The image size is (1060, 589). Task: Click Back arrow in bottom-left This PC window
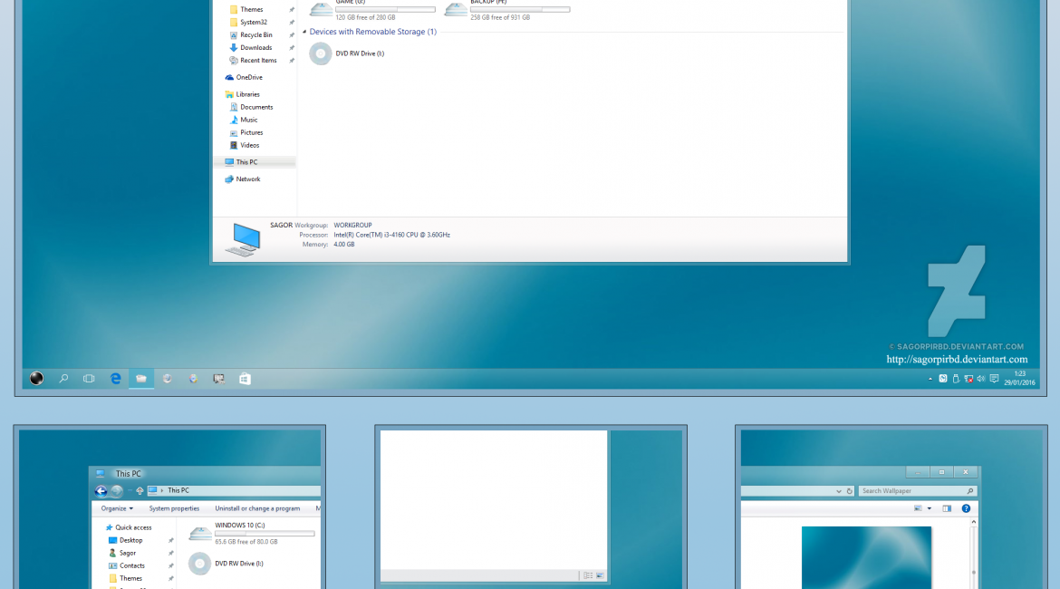coord(101,491)
